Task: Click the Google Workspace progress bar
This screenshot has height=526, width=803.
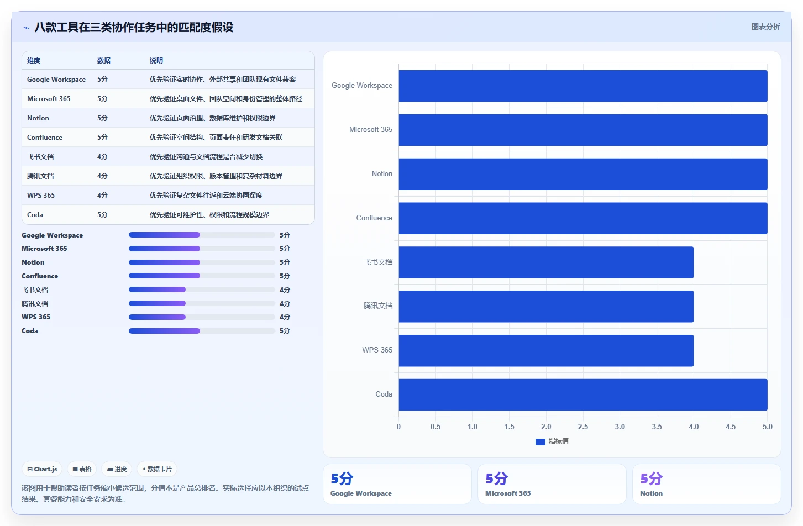Action: click(x=202, y=235)
